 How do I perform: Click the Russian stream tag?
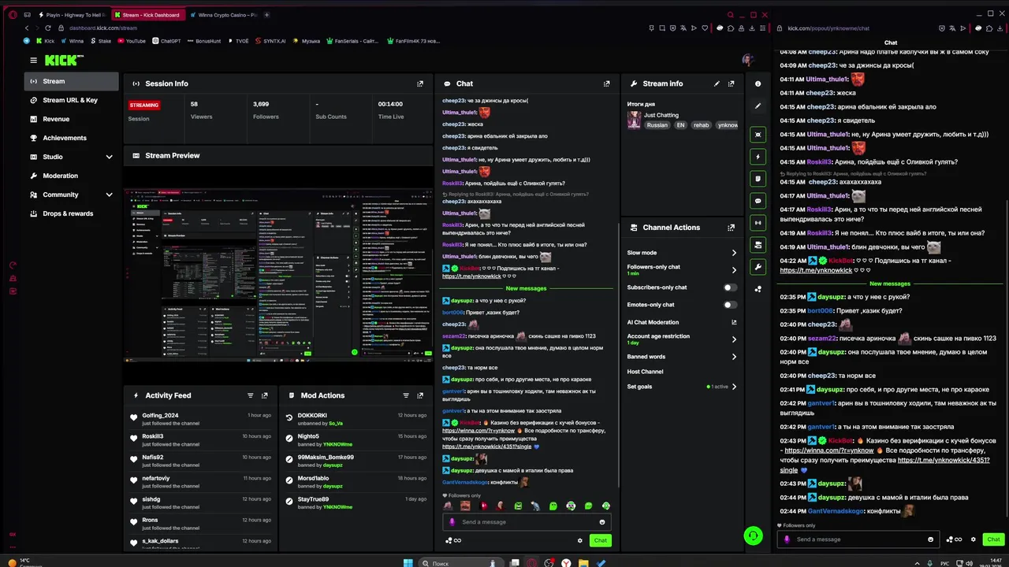point(657,125)
